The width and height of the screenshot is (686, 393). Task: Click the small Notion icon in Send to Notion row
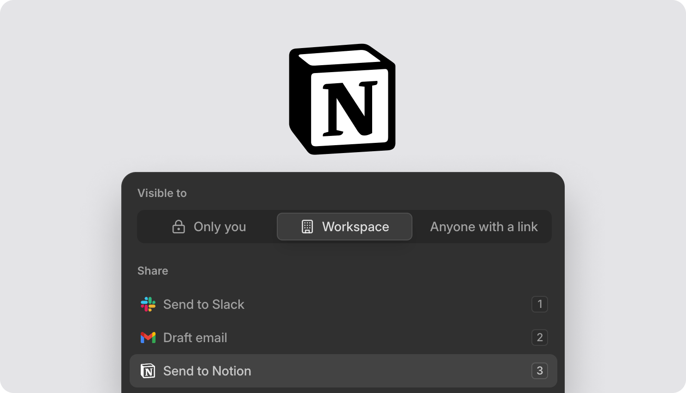(147, 371)
